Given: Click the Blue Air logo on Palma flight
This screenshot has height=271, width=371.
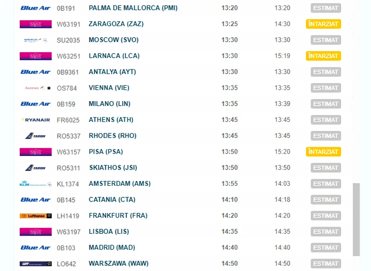Looking at the screenshot, I should [x=36, y=8].
